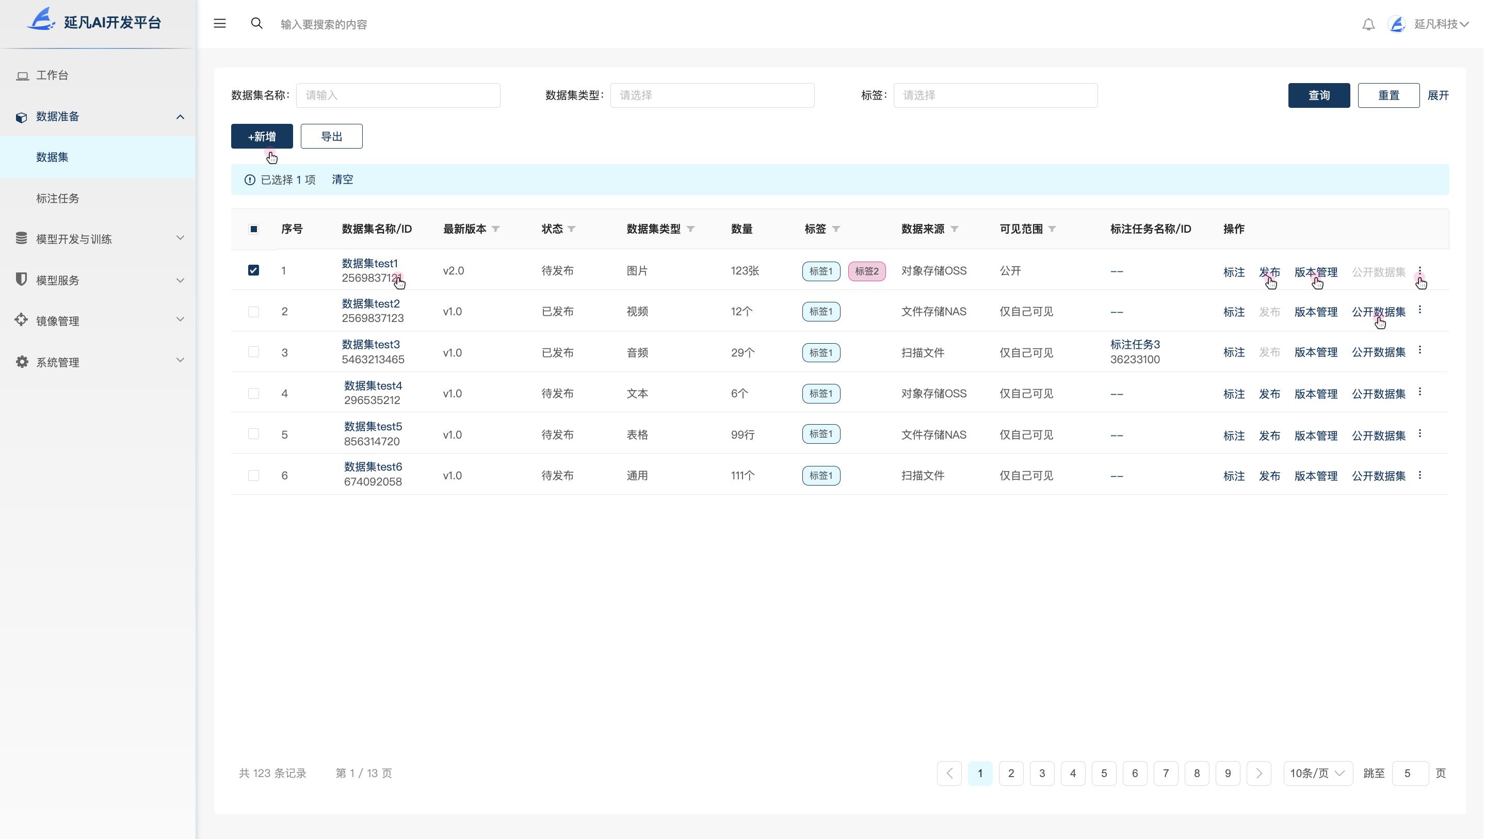Check the select-all checkbox in table header

coord(254,229)
